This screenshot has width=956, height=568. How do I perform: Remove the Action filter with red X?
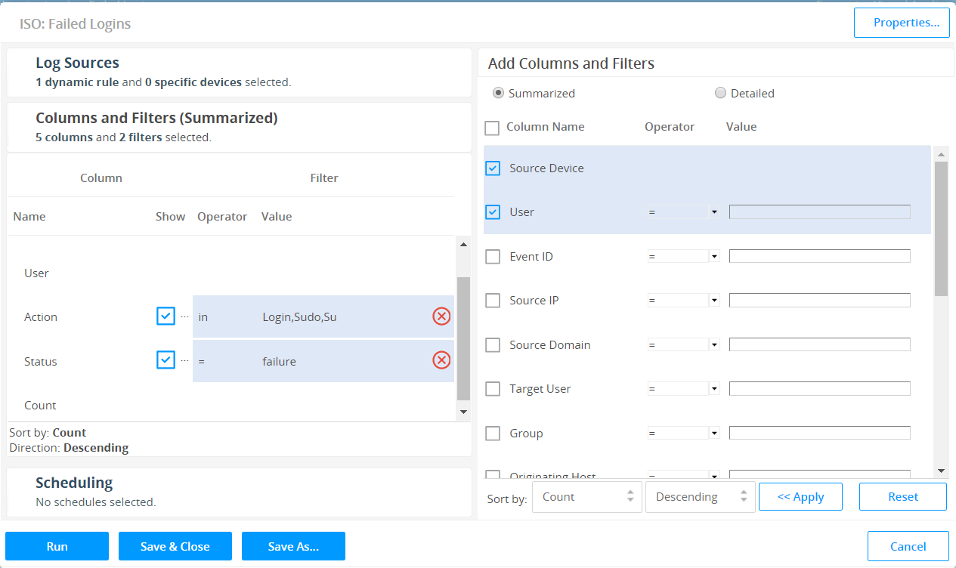point(441,316)
